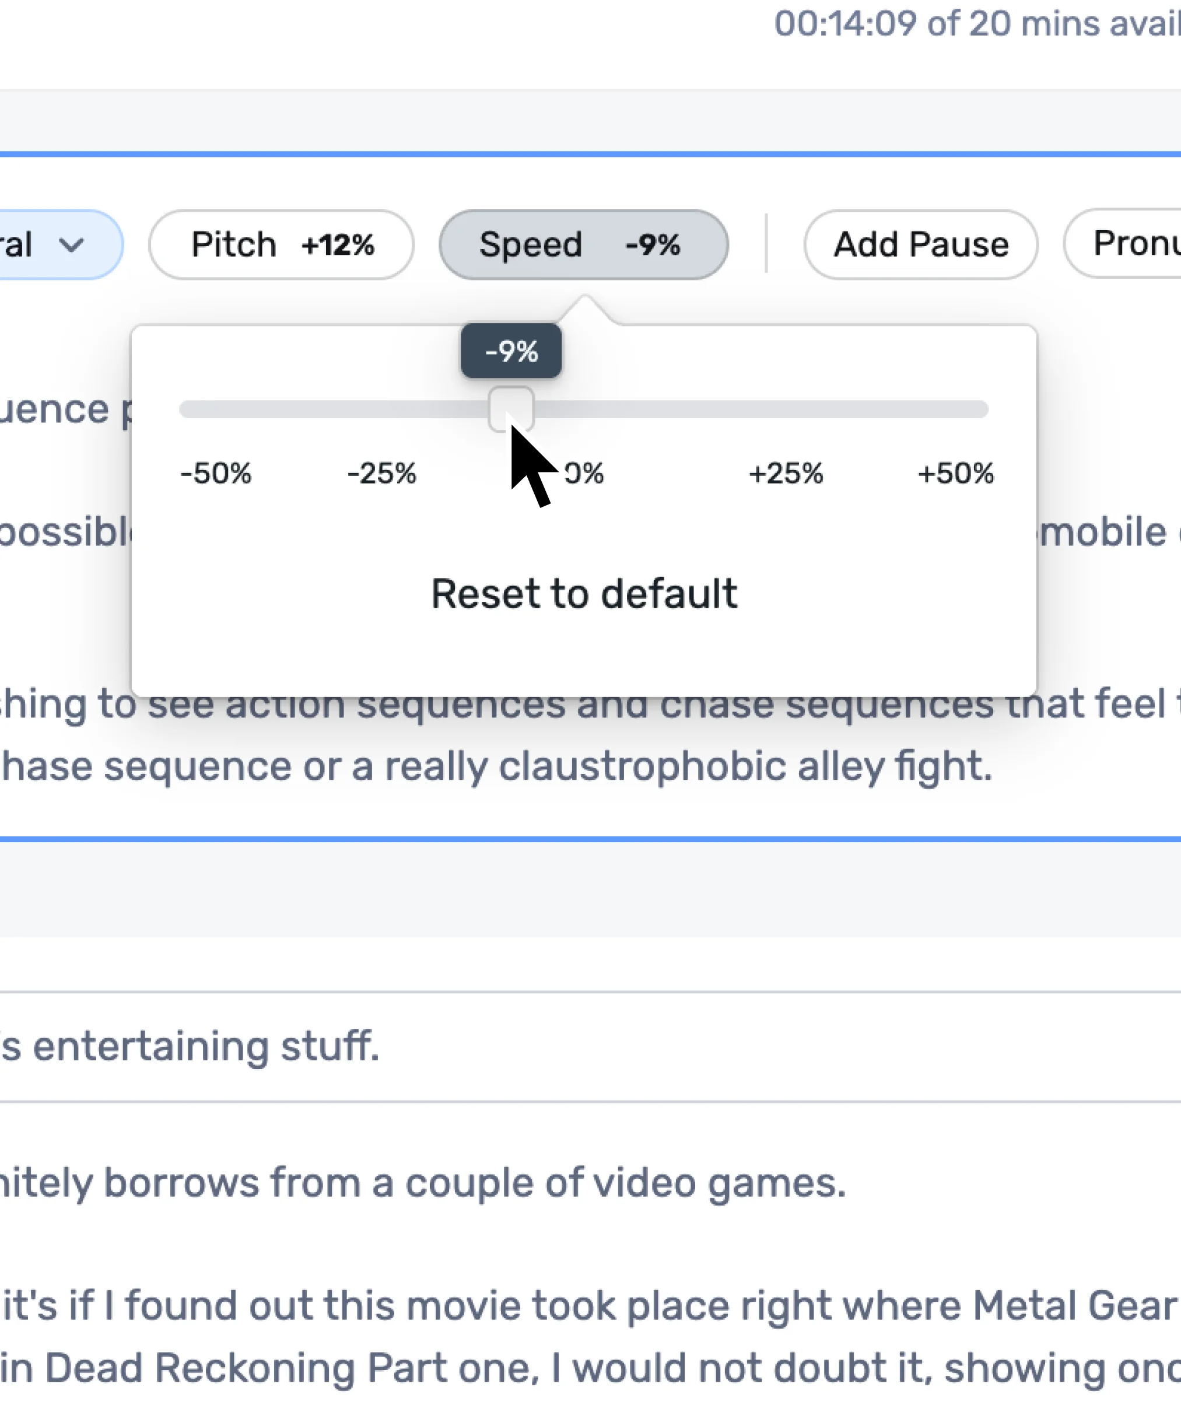The height and width of the screenshot is (1415, 1181).
Task: Click the +50% mark on the speed slider
Action: click(x=957, y=474)
